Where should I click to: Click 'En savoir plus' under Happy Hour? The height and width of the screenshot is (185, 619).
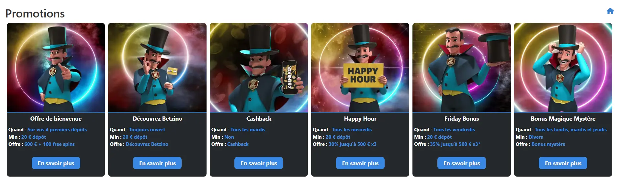(360, 163)
